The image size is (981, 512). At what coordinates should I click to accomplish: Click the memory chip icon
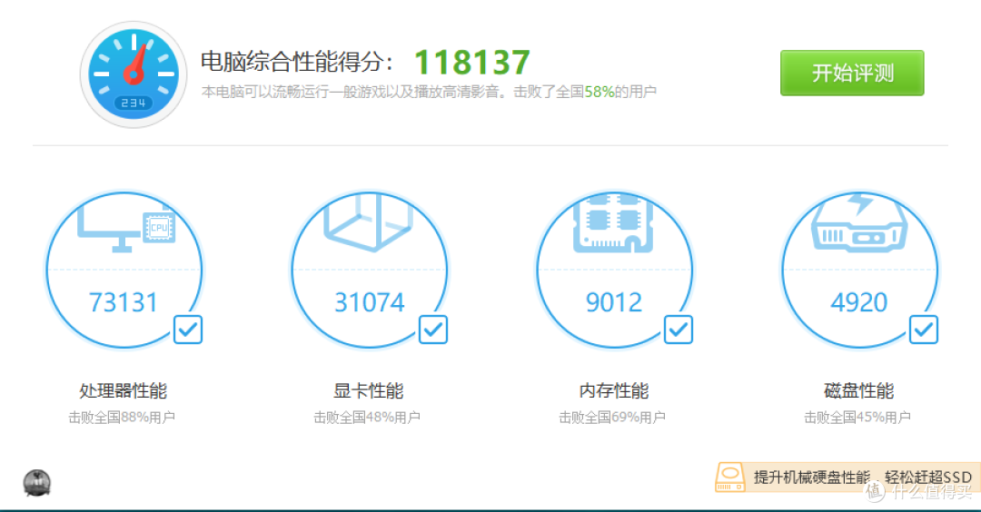tap(614, 223)
